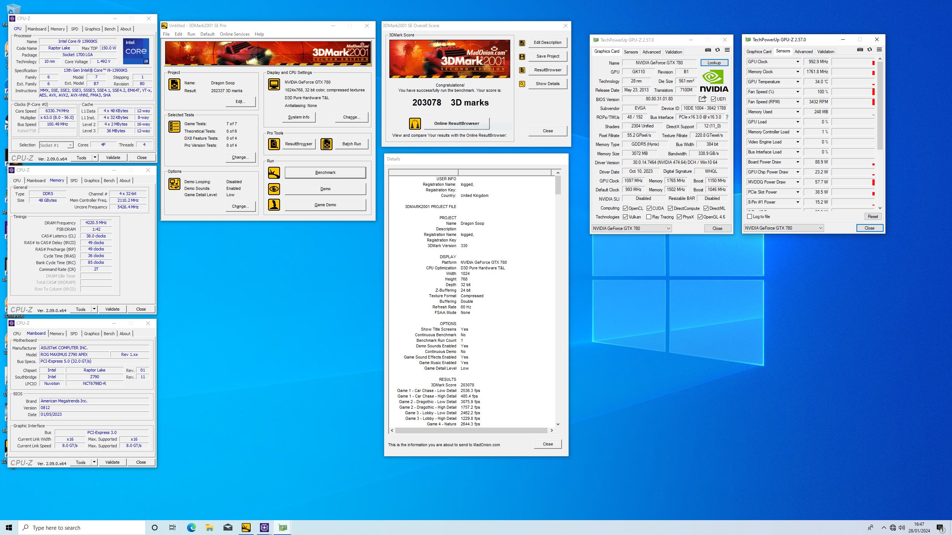The height and width of the screenshot is (535, 952).
Task: Switch to the SPD tab in top CPU-Z window
Action: pyautogui.click(x=75, y=29)
